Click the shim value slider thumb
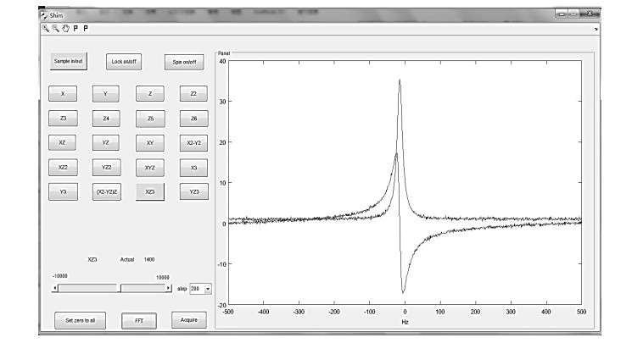This screenshot has width=632, height=343. (x=120, y=289)
